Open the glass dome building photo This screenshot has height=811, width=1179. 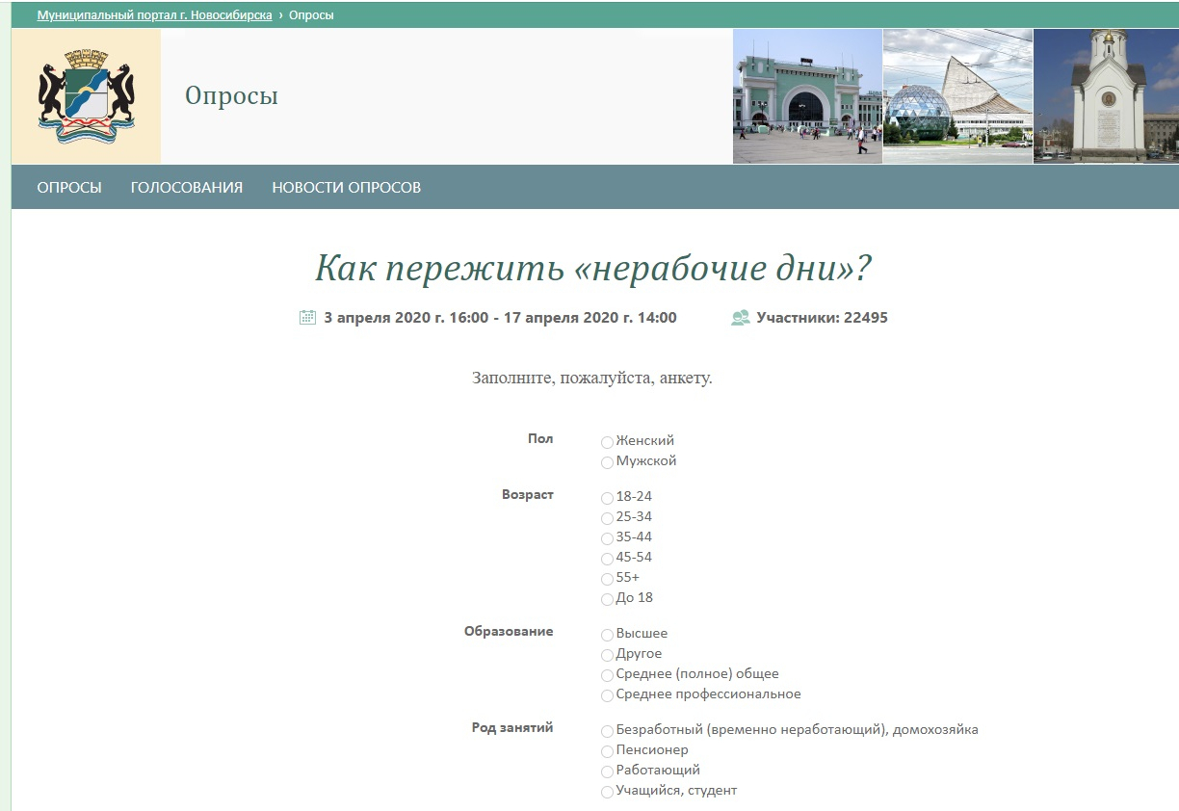(957, 96)
